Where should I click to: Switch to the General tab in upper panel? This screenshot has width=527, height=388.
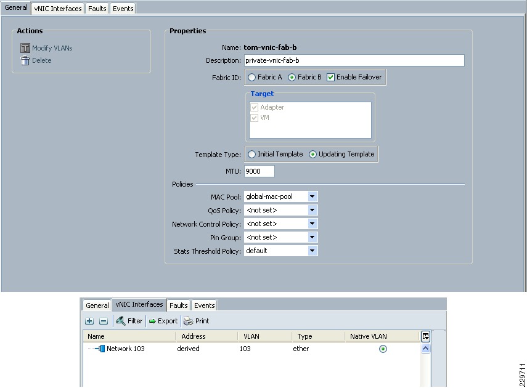tap(16, 8)
